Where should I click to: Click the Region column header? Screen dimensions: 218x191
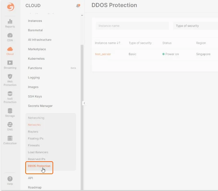pyautogui.click(x=201, y=43)
